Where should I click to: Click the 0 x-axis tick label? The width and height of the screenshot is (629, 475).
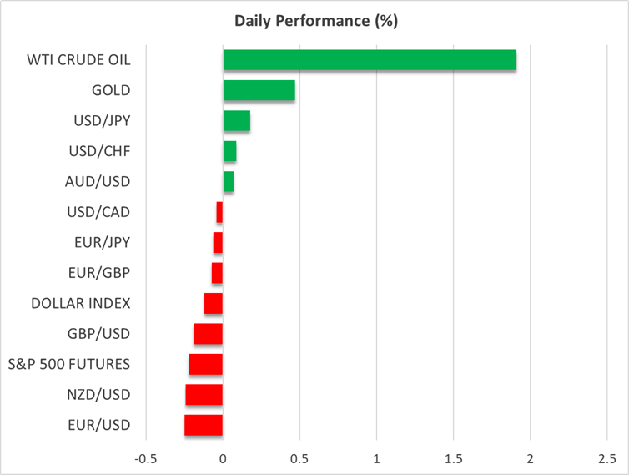(223, 458)
